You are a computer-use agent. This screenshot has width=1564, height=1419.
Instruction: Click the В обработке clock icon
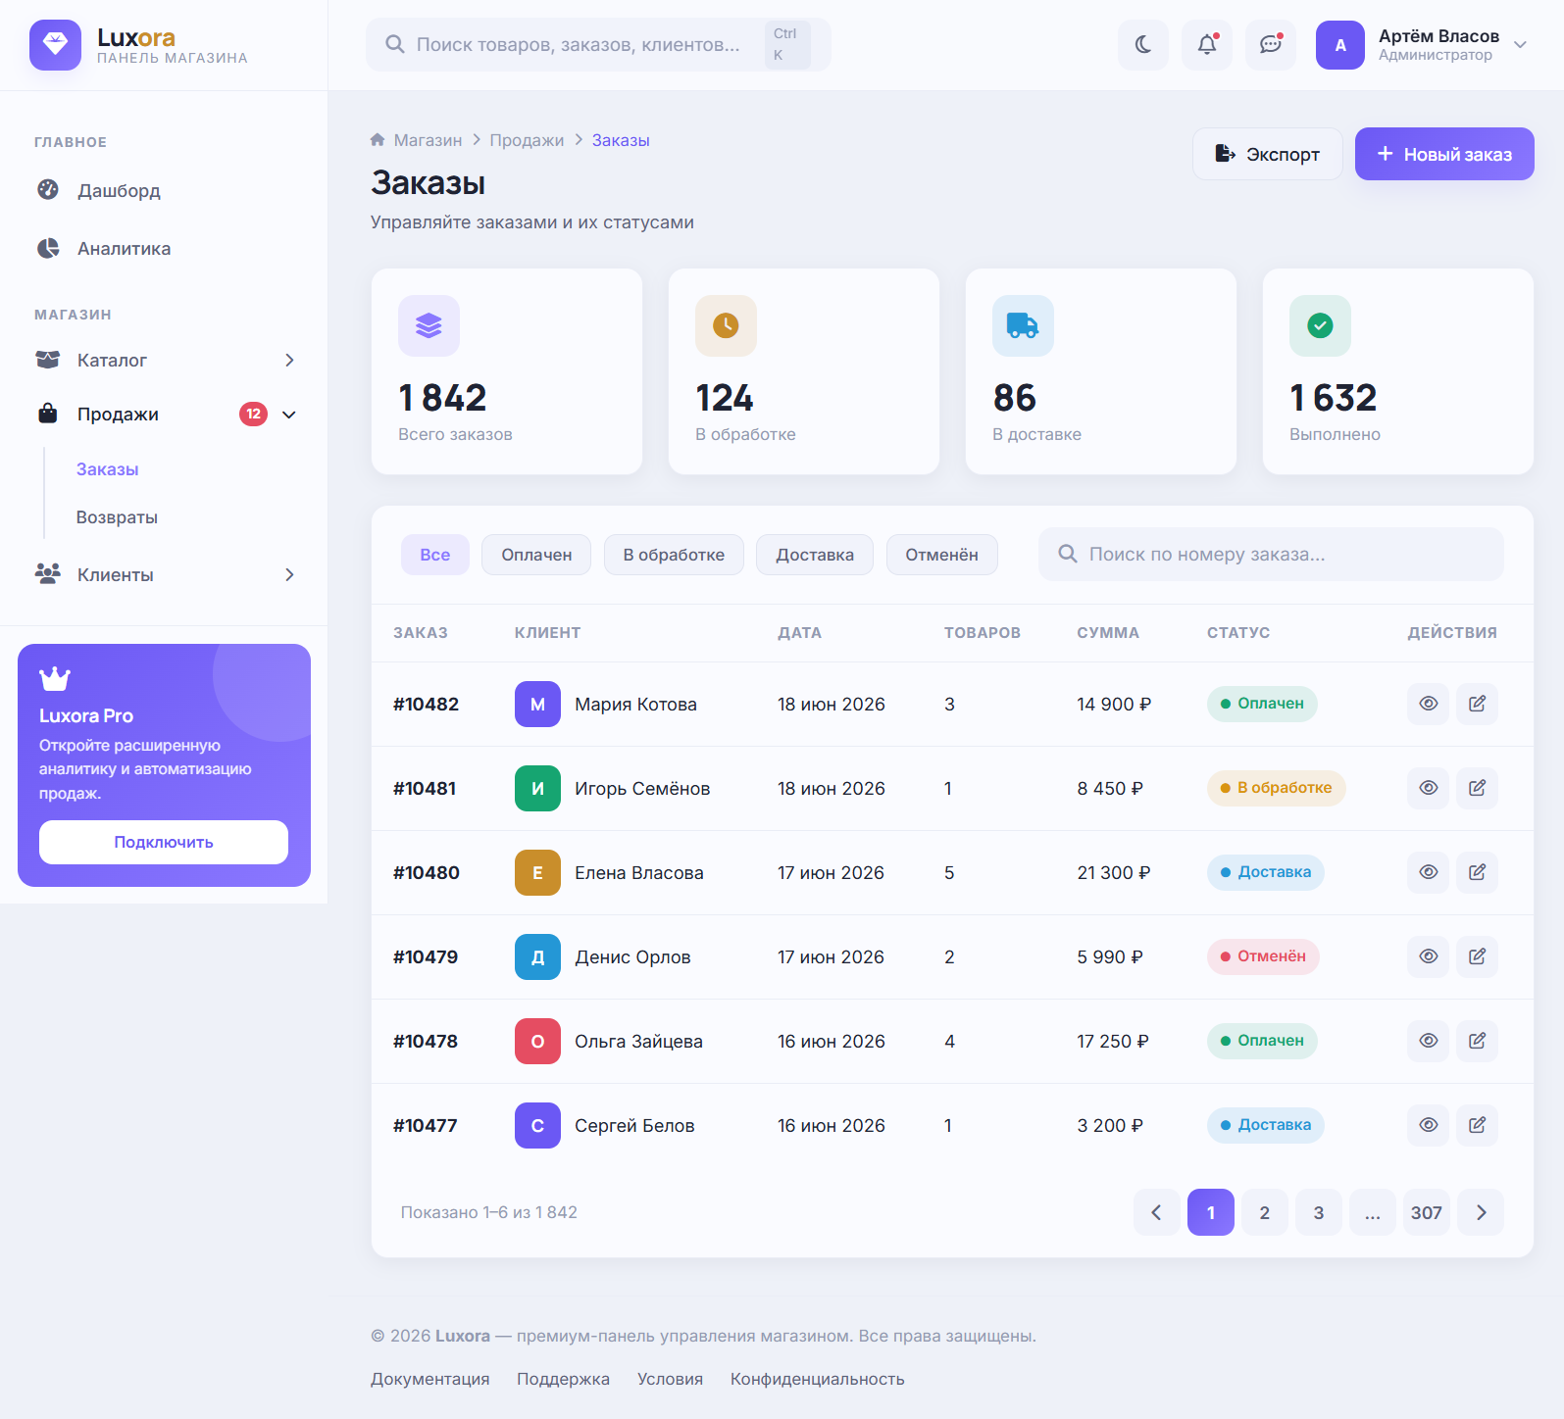726,325
